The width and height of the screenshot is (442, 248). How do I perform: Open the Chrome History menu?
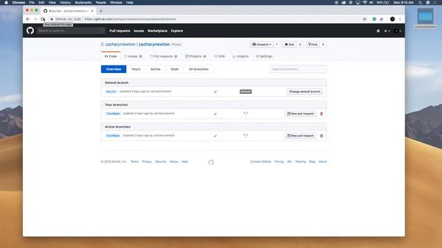(65, 3)
